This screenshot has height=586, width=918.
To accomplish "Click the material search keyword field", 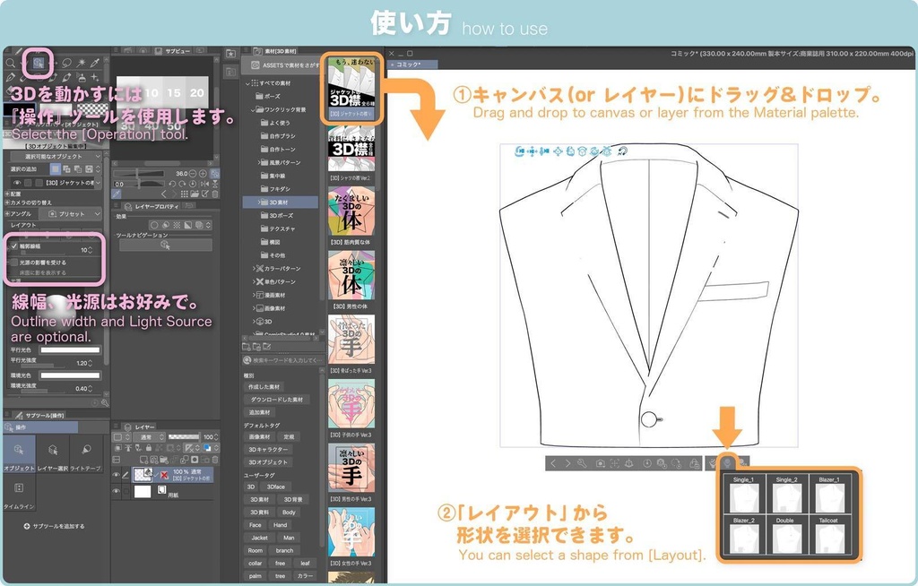I will 282,360.
